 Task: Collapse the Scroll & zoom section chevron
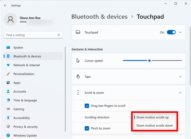(x=180, y=93)
